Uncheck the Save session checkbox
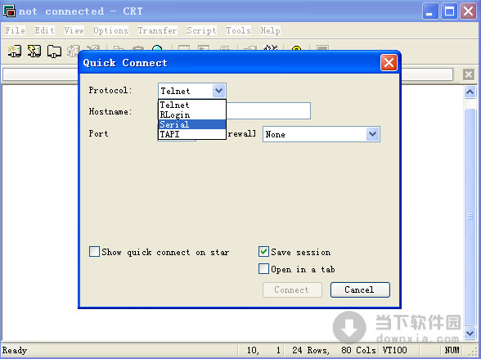Image resolution: width=481 pixels, height=359 pixels. (263, 252)
